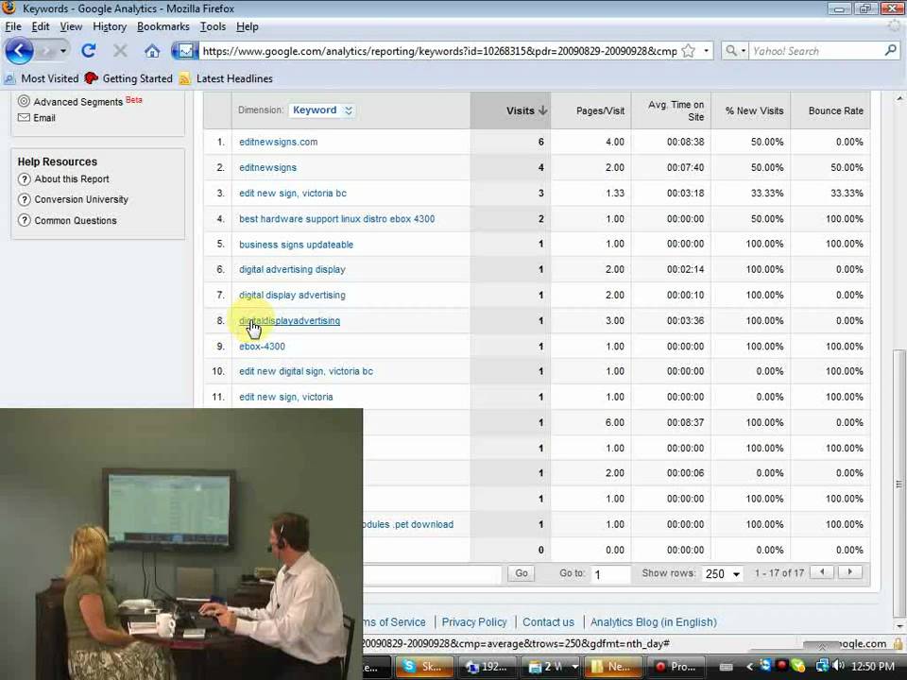Image resolution: width=907 pixels, height=680 pixels.
Task: Open the Help menu
Action: click(247, 26)
